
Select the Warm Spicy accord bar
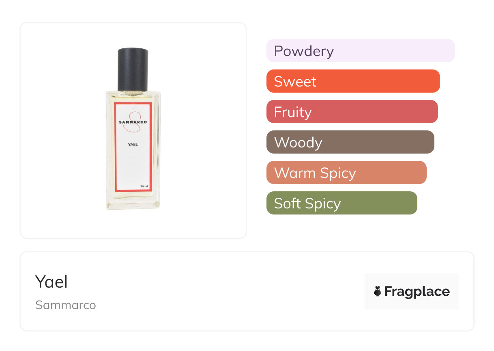[x=346, y=173]
